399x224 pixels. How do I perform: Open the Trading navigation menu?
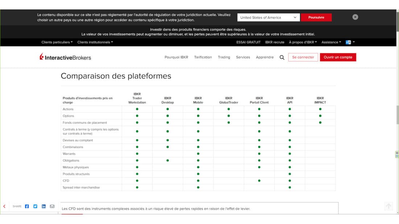point(224,57)
